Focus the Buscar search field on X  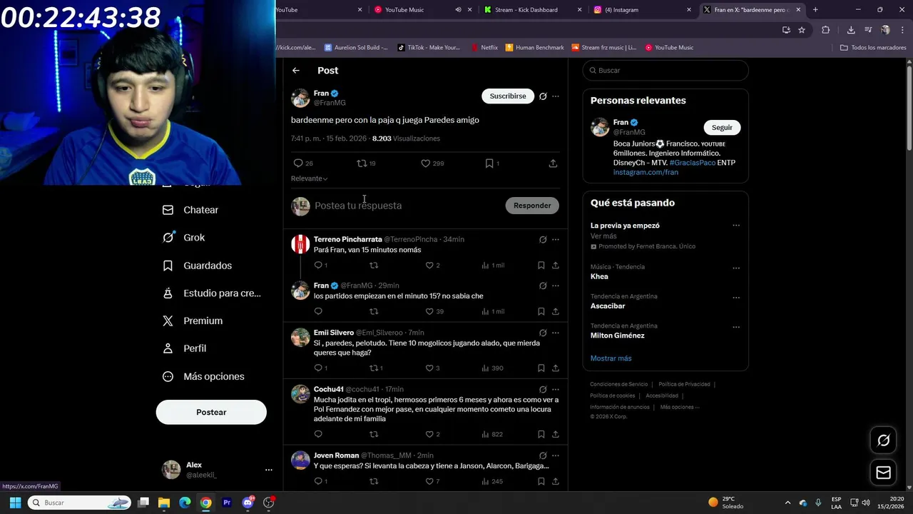665,71
